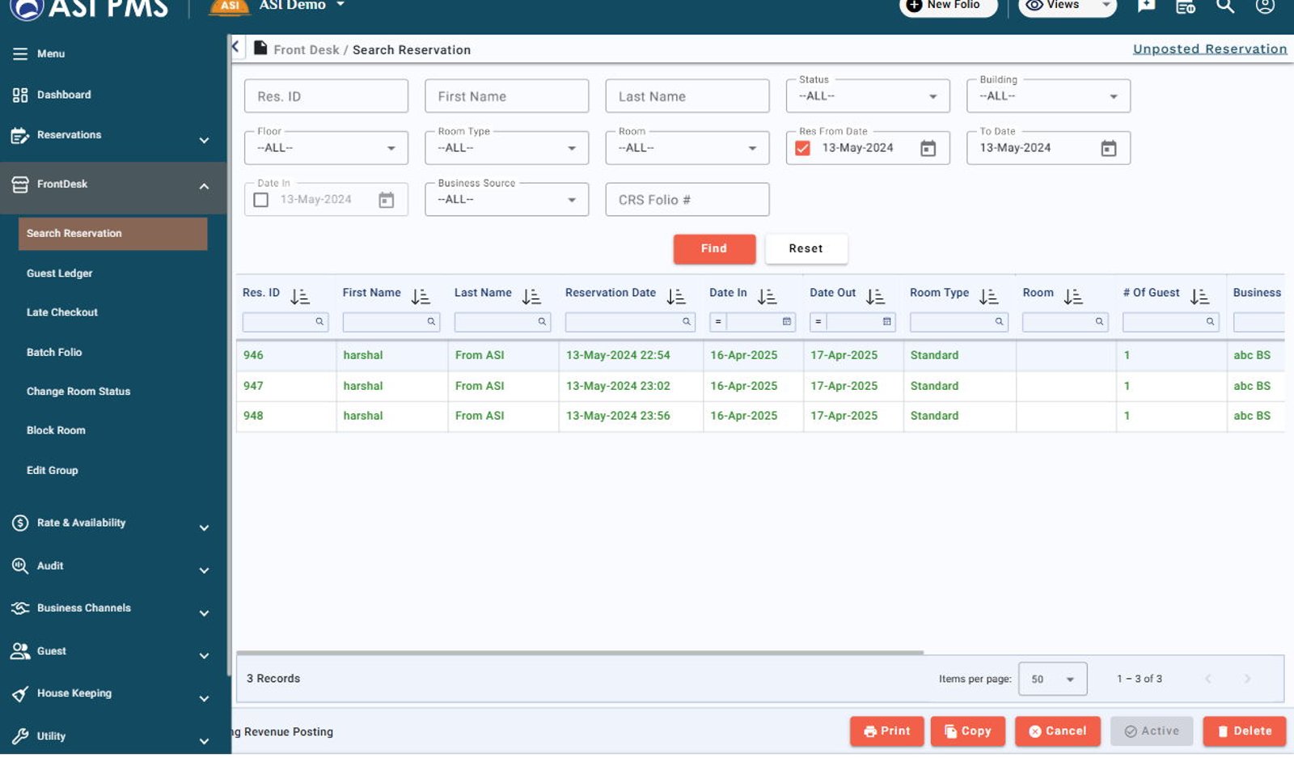This screenshot has width=1294, height=758.
Task: Click the Date In equals filter operator
Action: click(717, 323)
